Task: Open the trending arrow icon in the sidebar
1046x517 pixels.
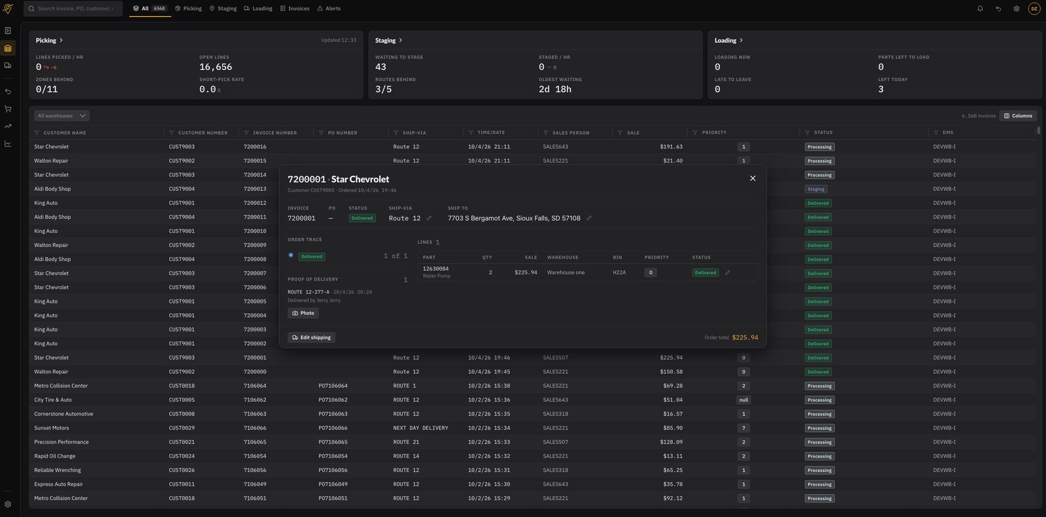Action: [8, 126]
